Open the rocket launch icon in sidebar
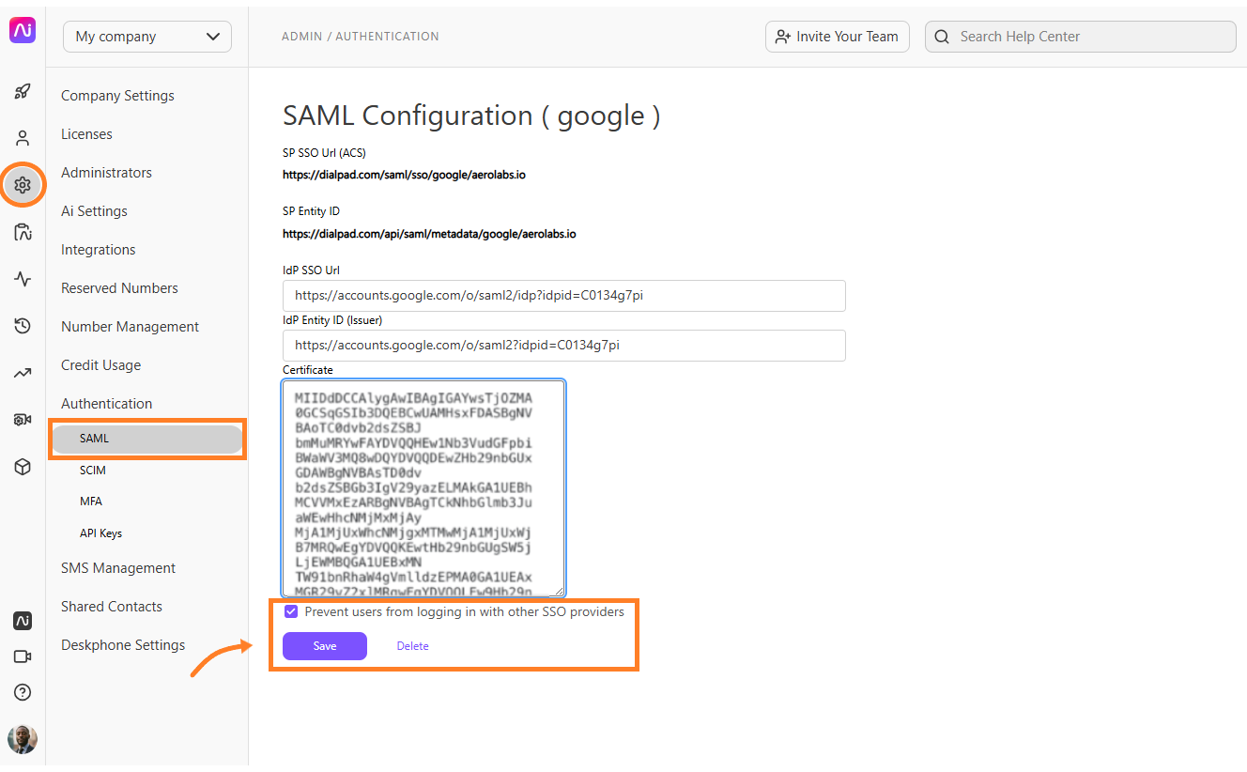 click(23, 92)
